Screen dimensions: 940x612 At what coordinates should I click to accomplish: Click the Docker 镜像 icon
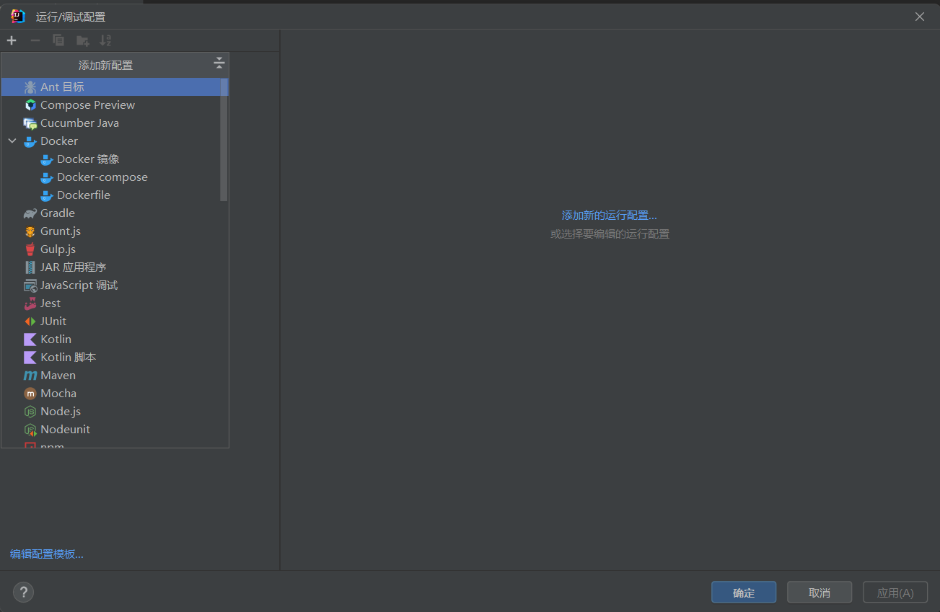[x=47, y=159]
